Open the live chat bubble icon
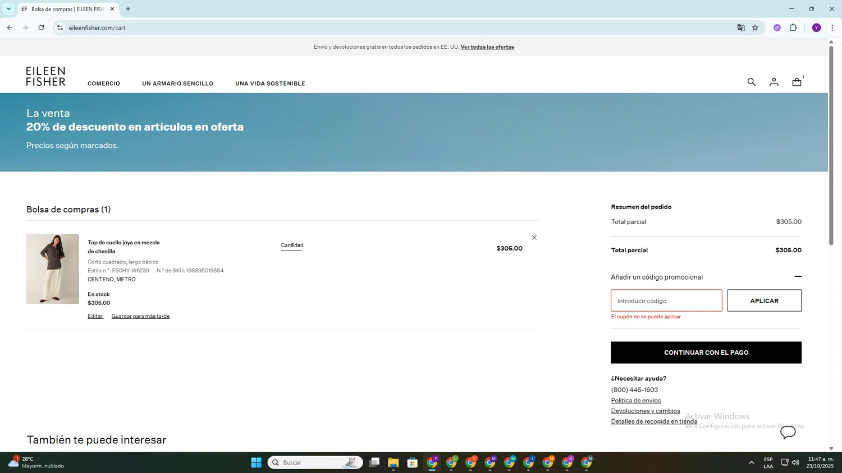 788,432
